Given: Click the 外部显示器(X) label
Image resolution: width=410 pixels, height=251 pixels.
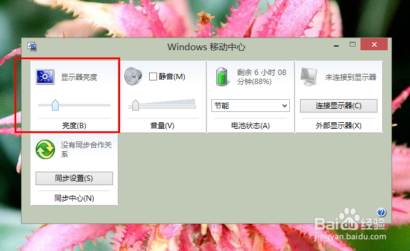Looking at the screenshot, I should click(338, 126).
